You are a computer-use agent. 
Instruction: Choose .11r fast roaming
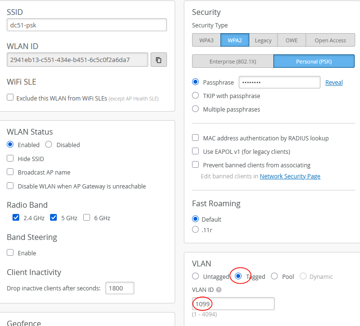[x=195, y=230]
